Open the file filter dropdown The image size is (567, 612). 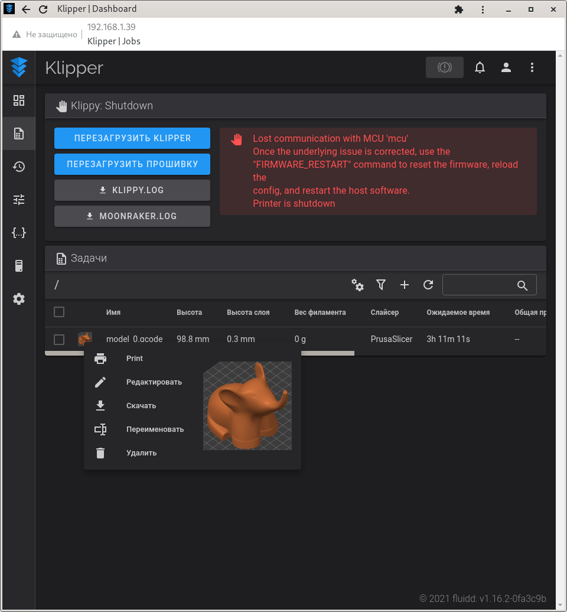[x=381, y=285]
